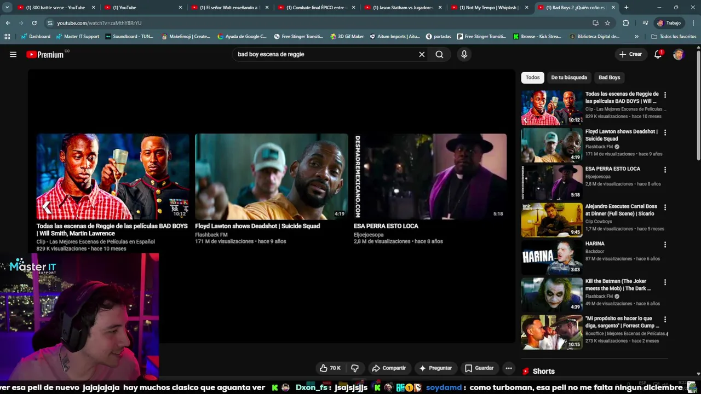
Task: Open Todos los favoritos folder
Action: pyautogui.click(x=674, y=37)
